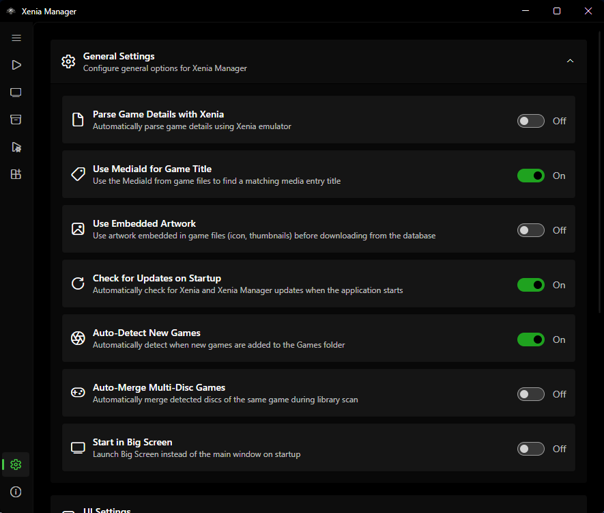
Task: Collapse the General Settings section chevron
Action: coord(570,61)
